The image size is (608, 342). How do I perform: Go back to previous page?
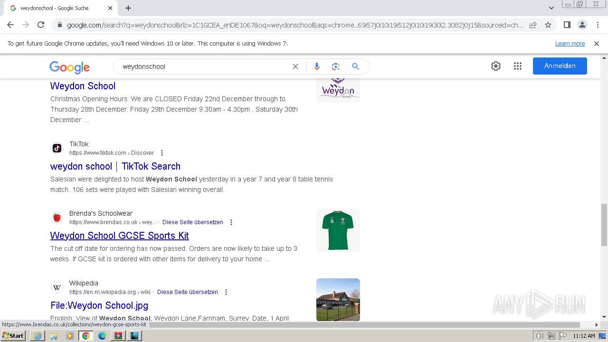tap(10, 25)
